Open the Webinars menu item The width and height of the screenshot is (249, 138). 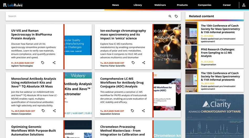pyautogui.click(x=160, y=5)
